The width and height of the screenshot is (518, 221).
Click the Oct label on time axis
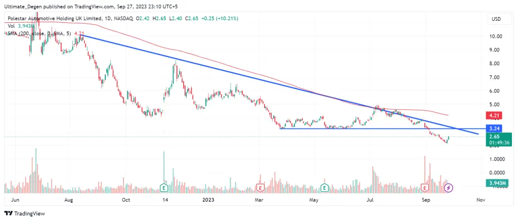[126, 200]
